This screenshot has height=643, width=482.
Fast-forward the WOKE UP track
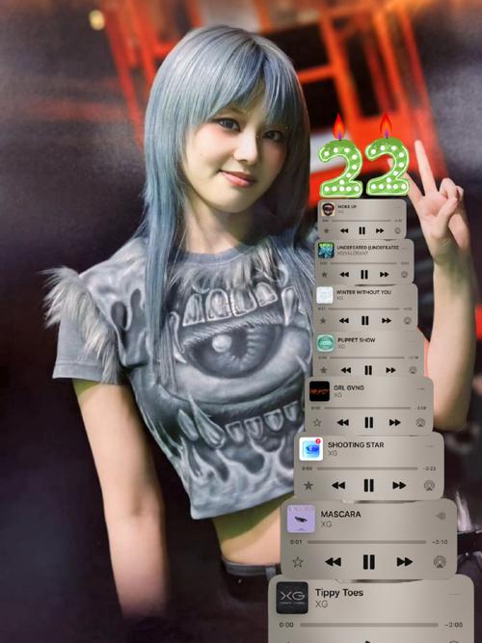pos(380,230)
